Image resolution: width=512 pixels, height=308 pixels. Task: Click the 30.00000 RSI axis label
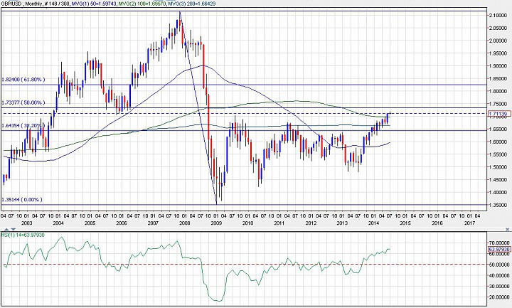click(x=499, y=286)
